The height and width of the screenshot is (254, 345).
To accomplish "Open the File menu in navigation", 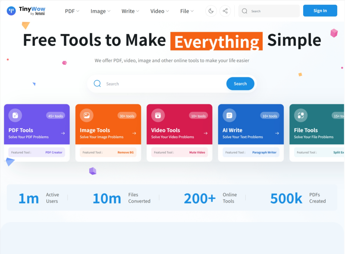I will tap(187, 11).
